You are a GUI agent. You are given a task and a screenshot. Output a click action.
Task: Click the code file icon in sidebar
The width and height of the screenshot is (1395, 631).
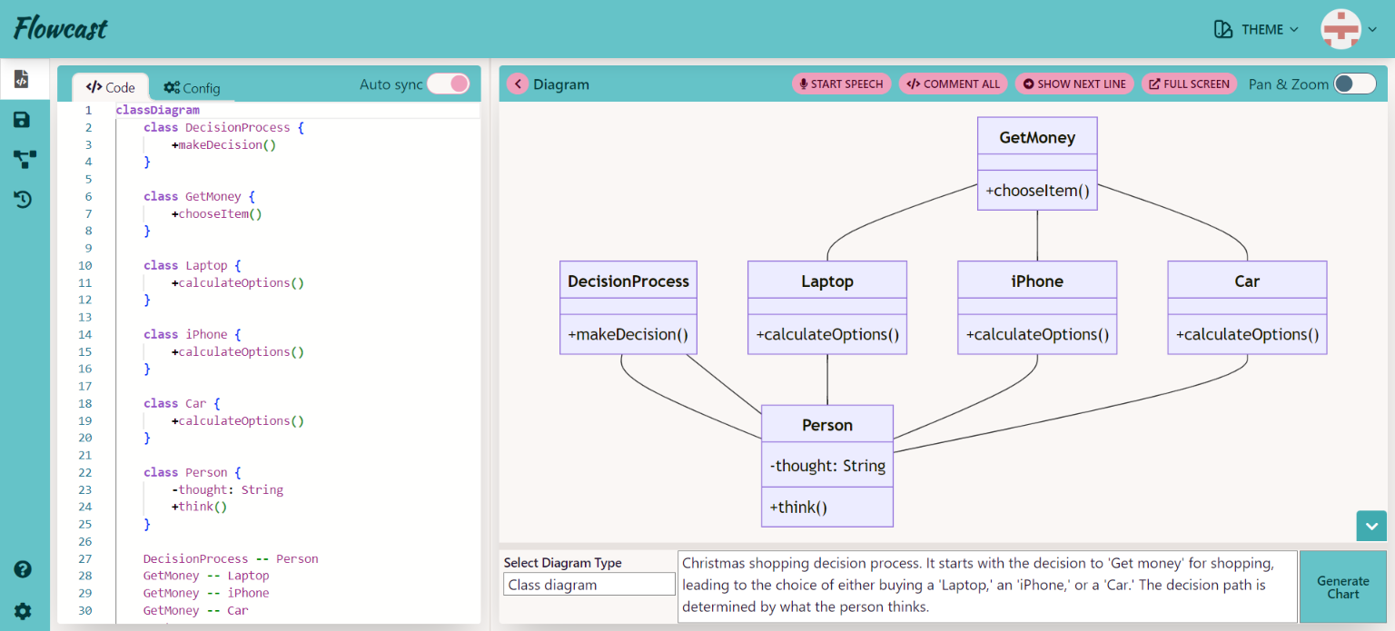(x=23, y=79)
